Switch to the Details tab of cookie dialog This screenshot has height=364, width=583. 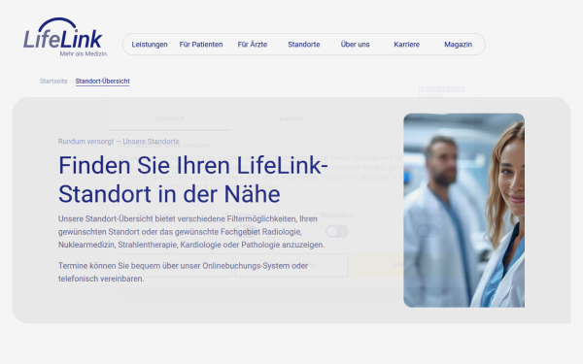pyautogui.click(x=291, y=118)
